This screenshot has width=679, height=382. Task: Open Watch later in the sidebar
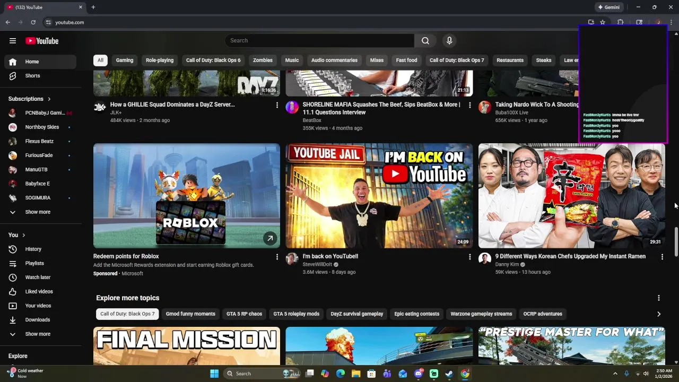40,277
